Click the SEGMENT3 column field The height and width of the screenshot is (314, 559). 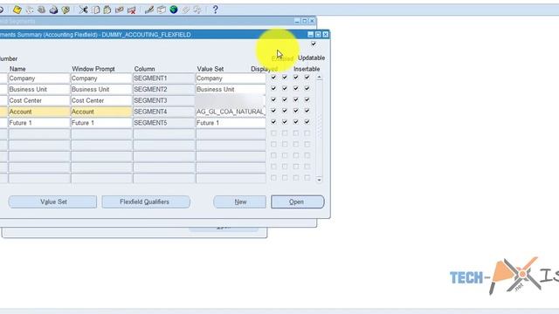pyautogui.click(x=164, y=101)
